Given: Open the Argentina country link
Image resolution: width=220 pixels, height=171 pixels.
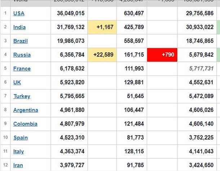Looking at the screenshot, I should coord(26,110).
